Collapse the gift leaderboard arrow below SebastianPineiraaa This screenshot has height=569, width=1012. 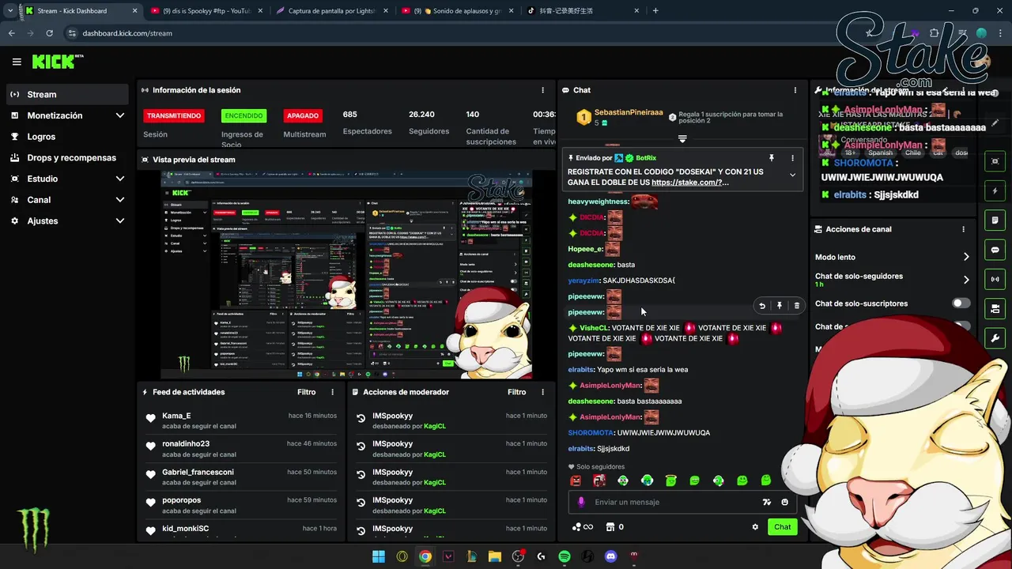click(x=682, y=139)
